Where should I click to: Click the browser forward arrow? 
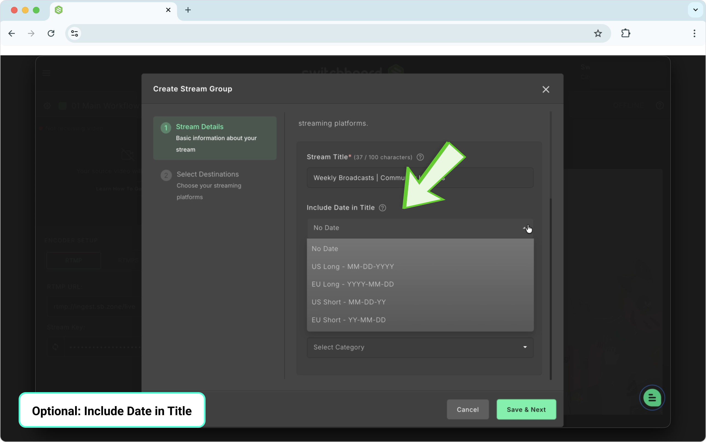(31, 33)
